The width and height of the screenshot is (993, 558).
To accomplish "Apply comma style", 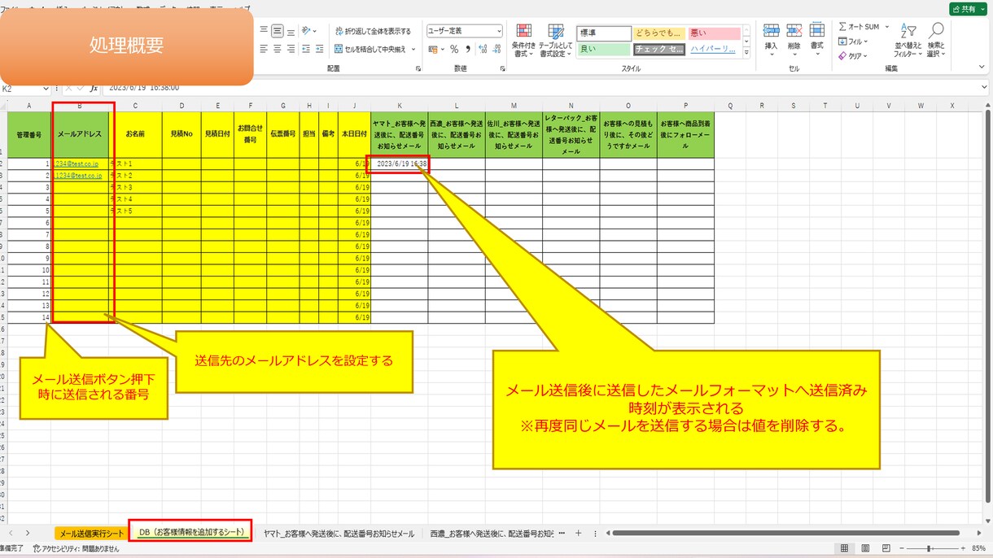I will click(467, 49).
